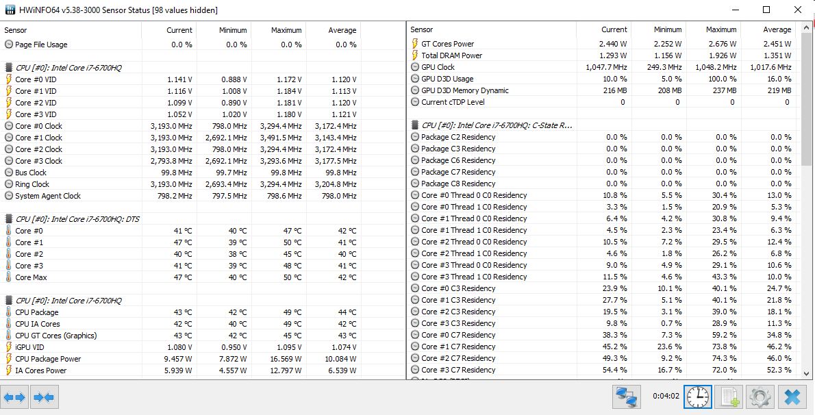Select the Core #0 VID lightning icon
Viewport: 815px width, 415px height.
[8, 79]
